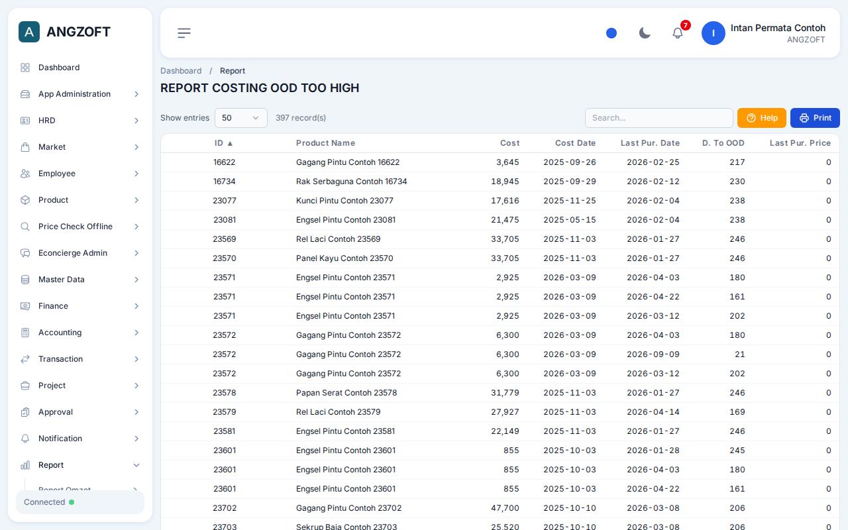Select row Gagang Pintu Contoh 16622

click(500, 162)
